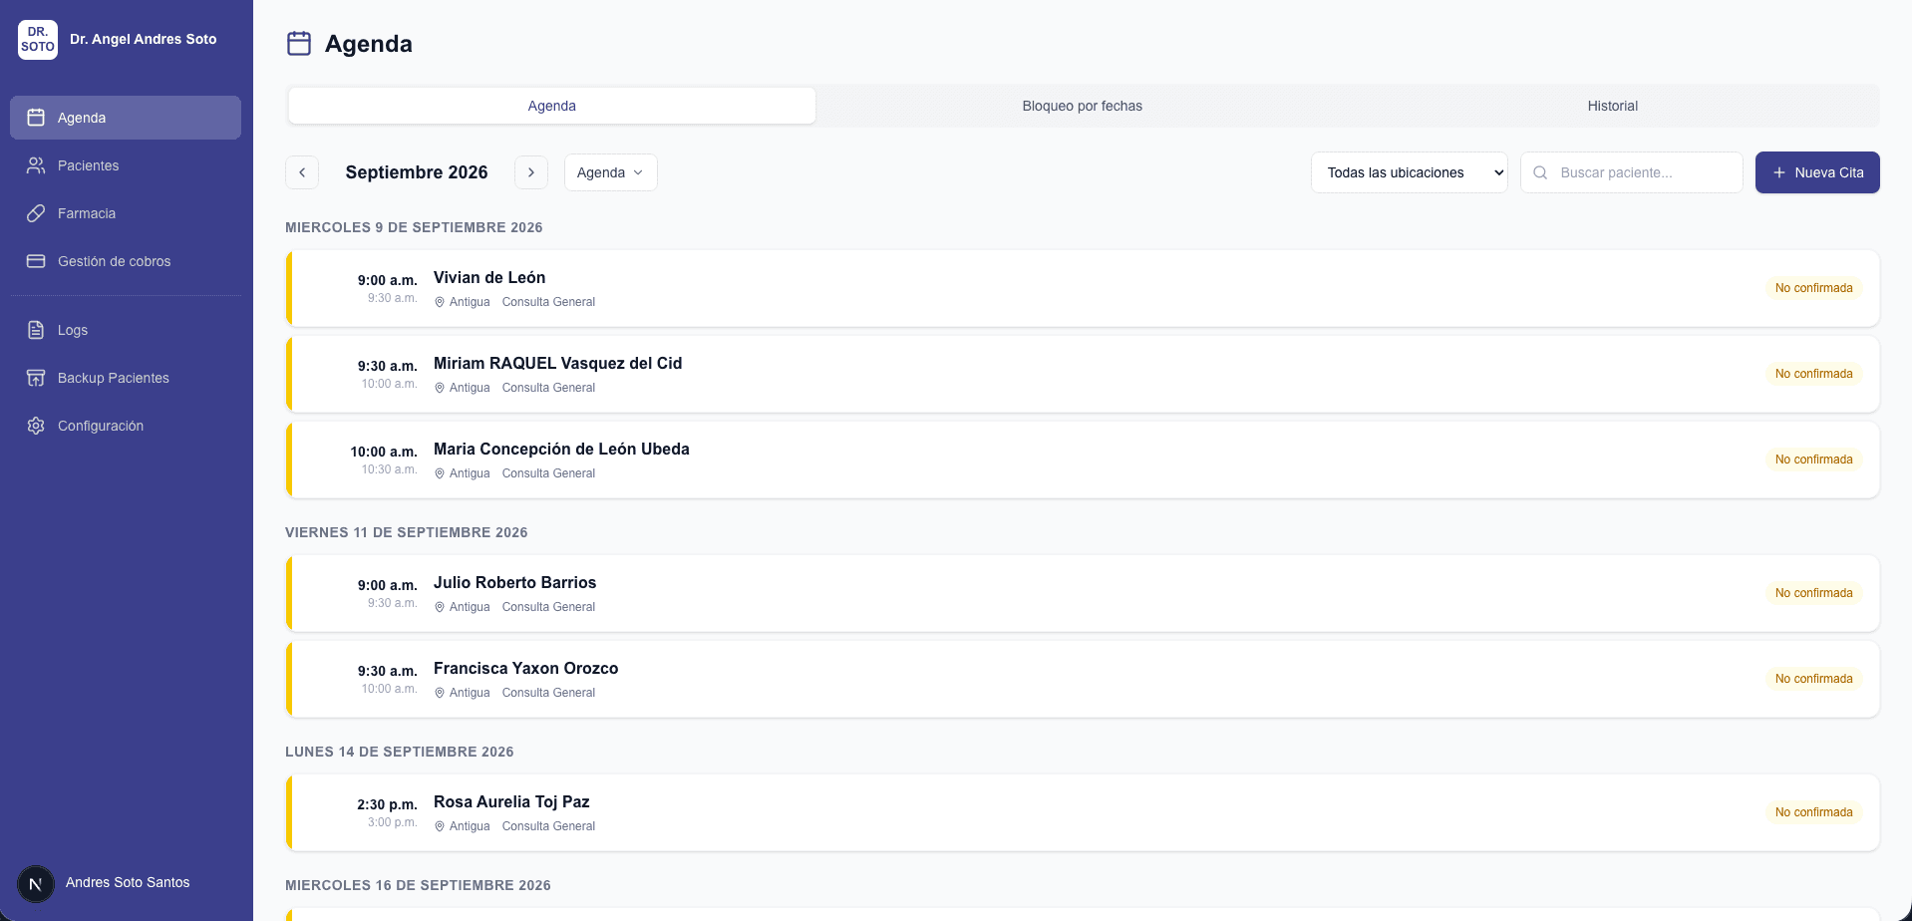
Task: Click No confirmada badge for Julio Roberto Barrios
Action: click(1813, 593)
